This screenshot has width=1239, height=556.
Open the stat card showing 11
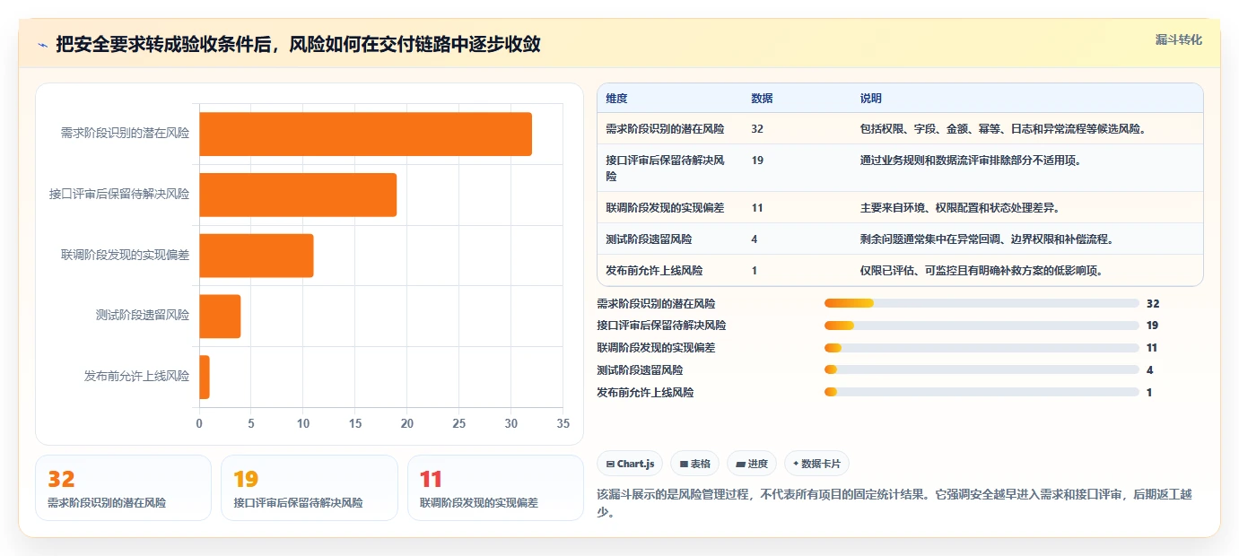[495, 488]
